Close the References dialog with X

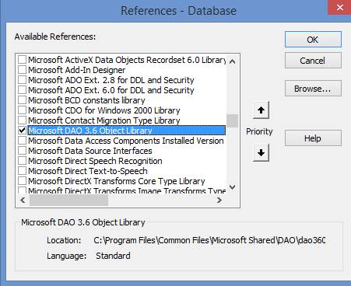[x=339, y=8]
